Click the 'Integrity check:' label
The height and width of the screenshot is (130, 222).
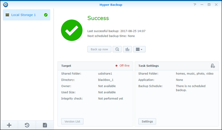point(72,98)
